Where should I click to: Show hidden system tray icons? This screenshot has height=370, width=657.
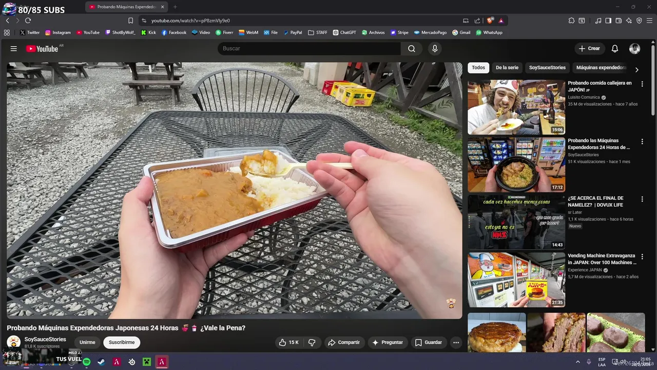(x=577, y=362)
